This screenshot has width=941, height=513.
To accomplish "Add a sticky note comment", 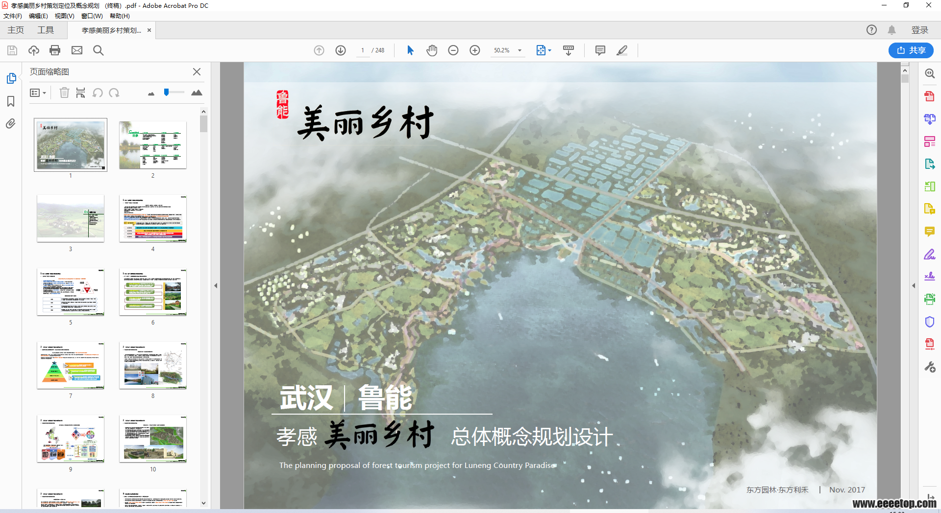I will click(600, 50).
